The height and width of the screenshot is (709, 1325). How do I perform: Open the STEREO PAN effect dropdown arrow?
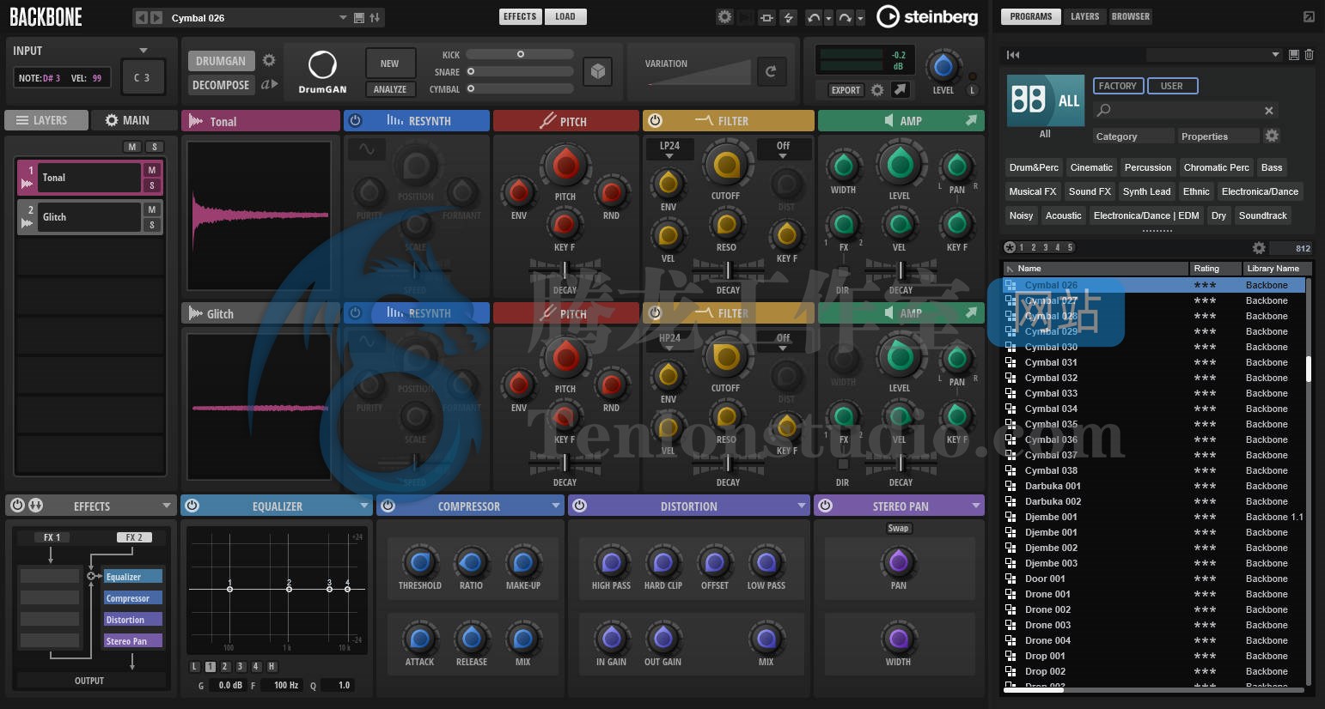point(976,506)
